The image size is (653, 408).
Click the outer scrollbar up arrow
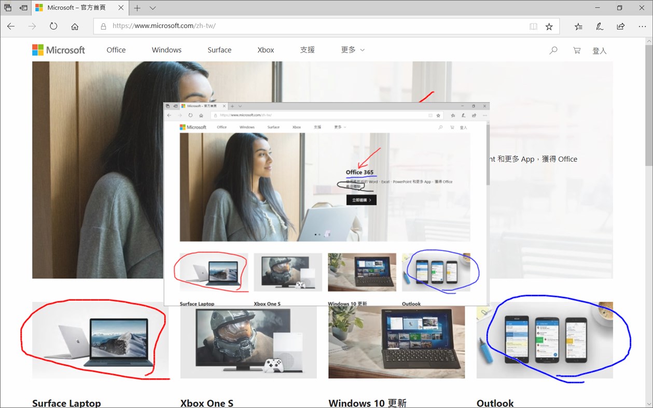[648, 41]
